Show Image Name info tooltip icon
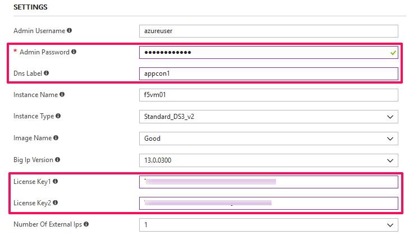The height and width of the screenshot is (235, 409). click(56, 138)
